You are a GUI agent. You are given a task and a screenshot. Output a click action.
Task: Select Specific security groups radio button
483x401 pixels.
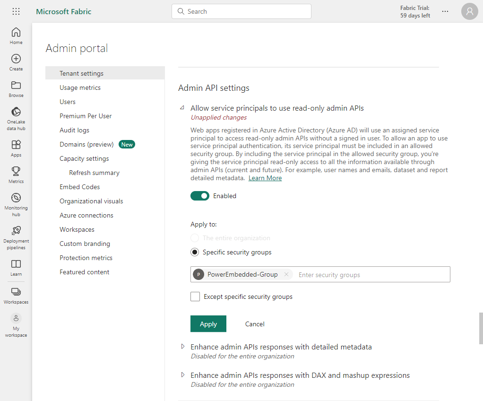point(195,252)
